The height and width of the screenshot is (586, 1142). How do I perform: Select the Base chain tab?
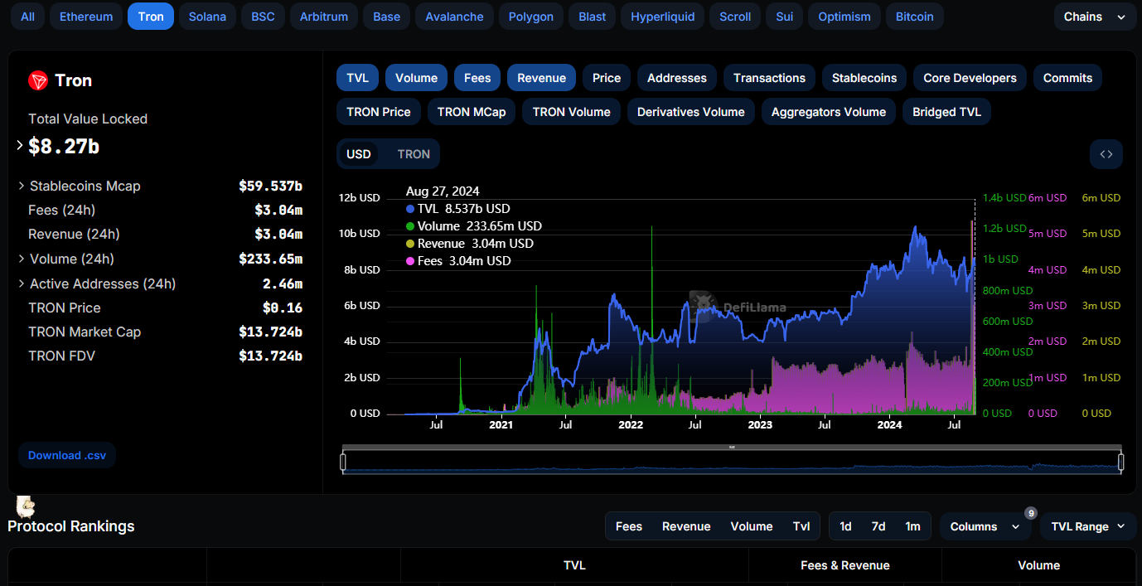[386, 17]
